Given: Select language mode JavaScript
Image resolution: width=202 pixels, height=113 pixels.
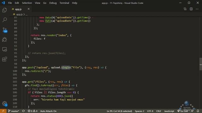Looking at the screenshot, I should [169, 111].
